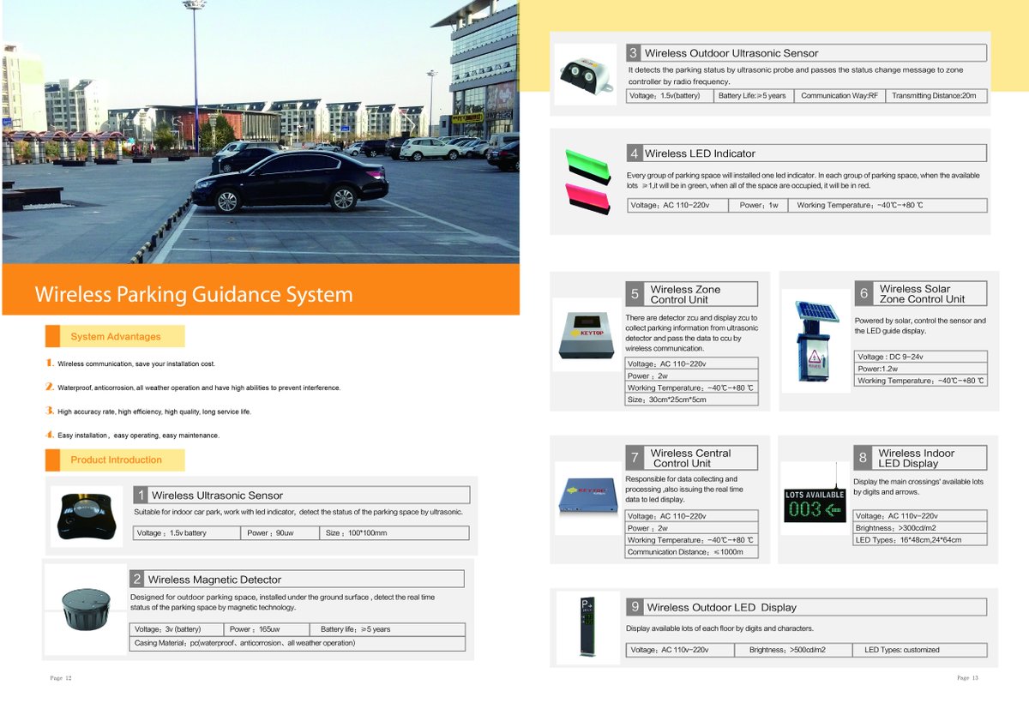
Task: Click the number 9 badge
Action: (635, 607)
